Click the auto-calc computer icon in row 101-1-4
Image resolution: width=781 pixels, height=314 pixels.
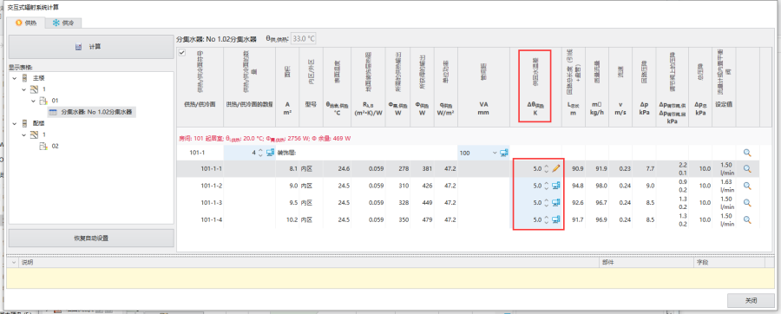(x=556, y=219)
